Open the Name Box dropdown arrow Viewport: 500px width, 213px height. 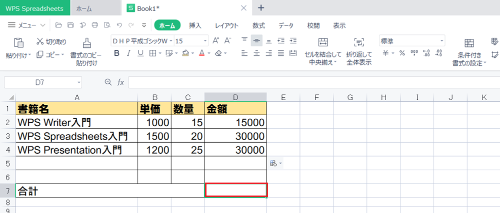coord(79,83)
